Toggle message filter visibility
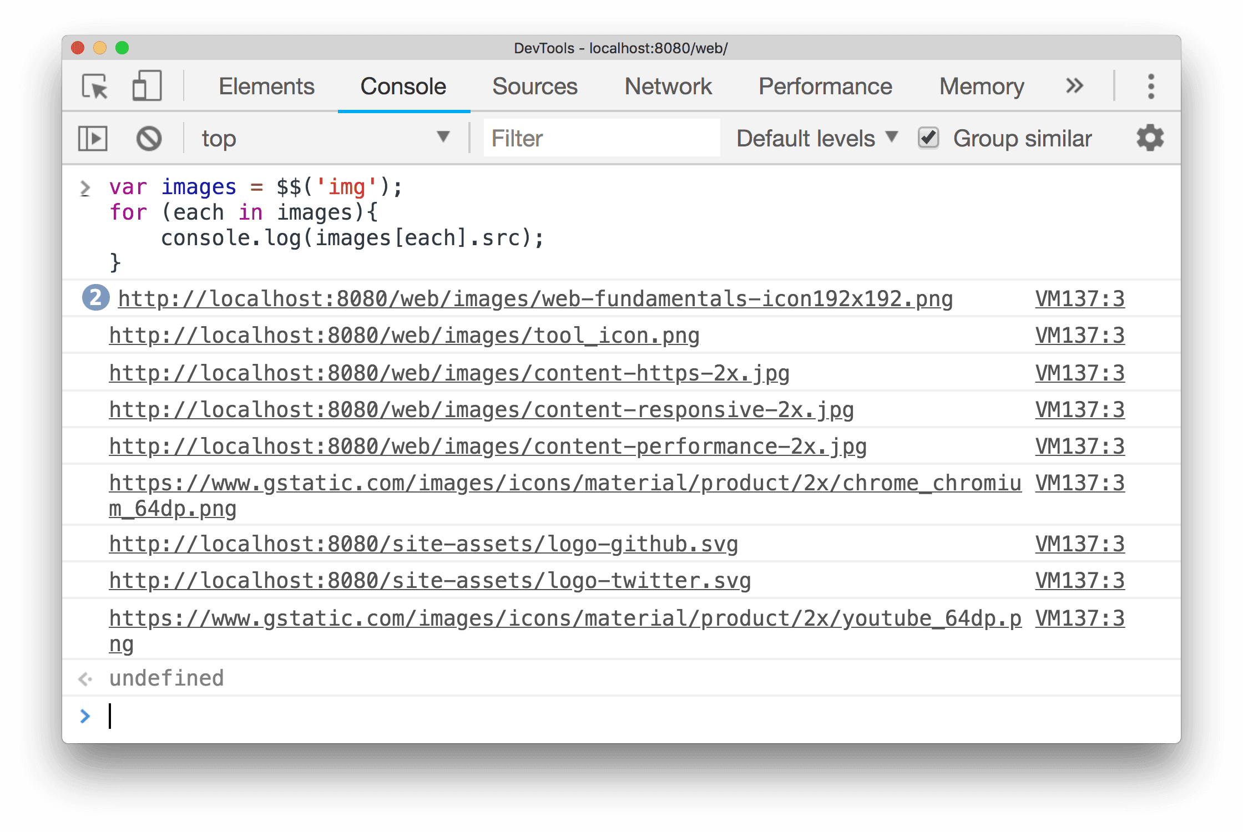 click(93, 138)
